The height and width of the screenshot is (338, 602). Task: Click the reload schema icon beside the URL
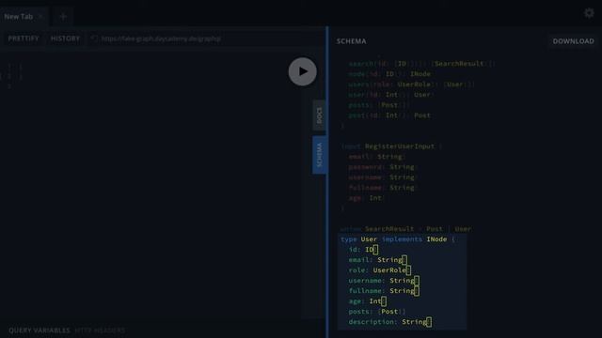94,38
